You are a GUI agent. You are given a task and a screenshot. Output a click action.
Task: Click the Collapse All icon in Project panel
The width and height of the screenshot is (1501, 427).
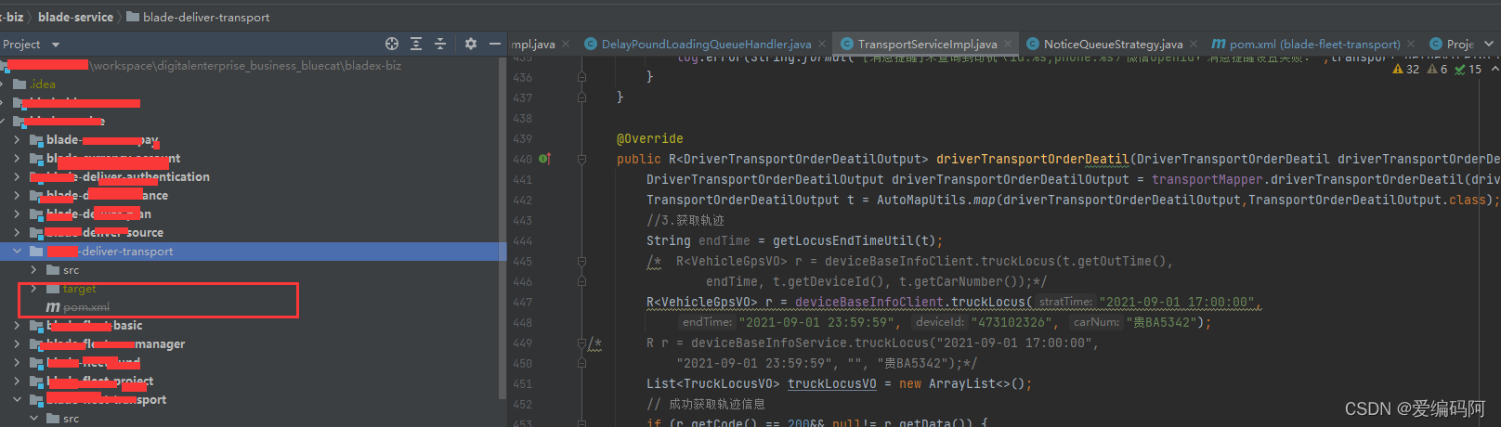pyautogui.click(x=440, y=44)
